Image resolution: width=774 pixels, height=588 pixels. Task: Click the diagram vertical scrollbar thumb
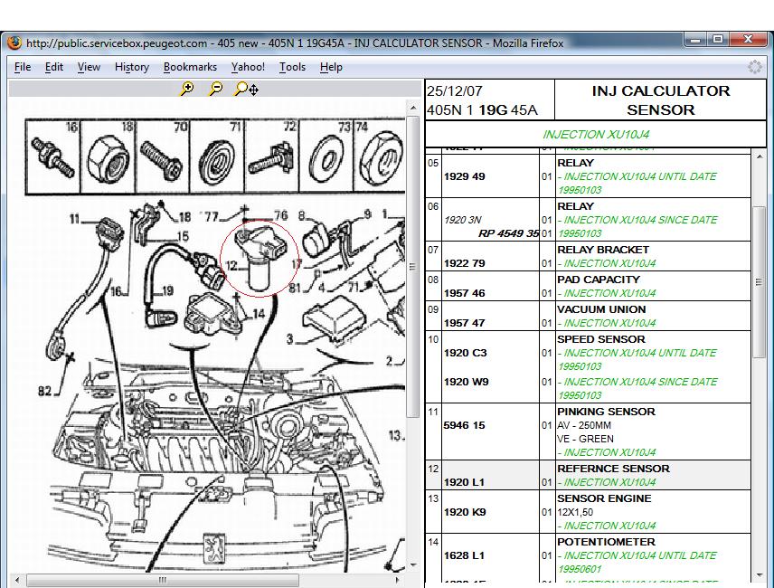click(x=413, y=267)
